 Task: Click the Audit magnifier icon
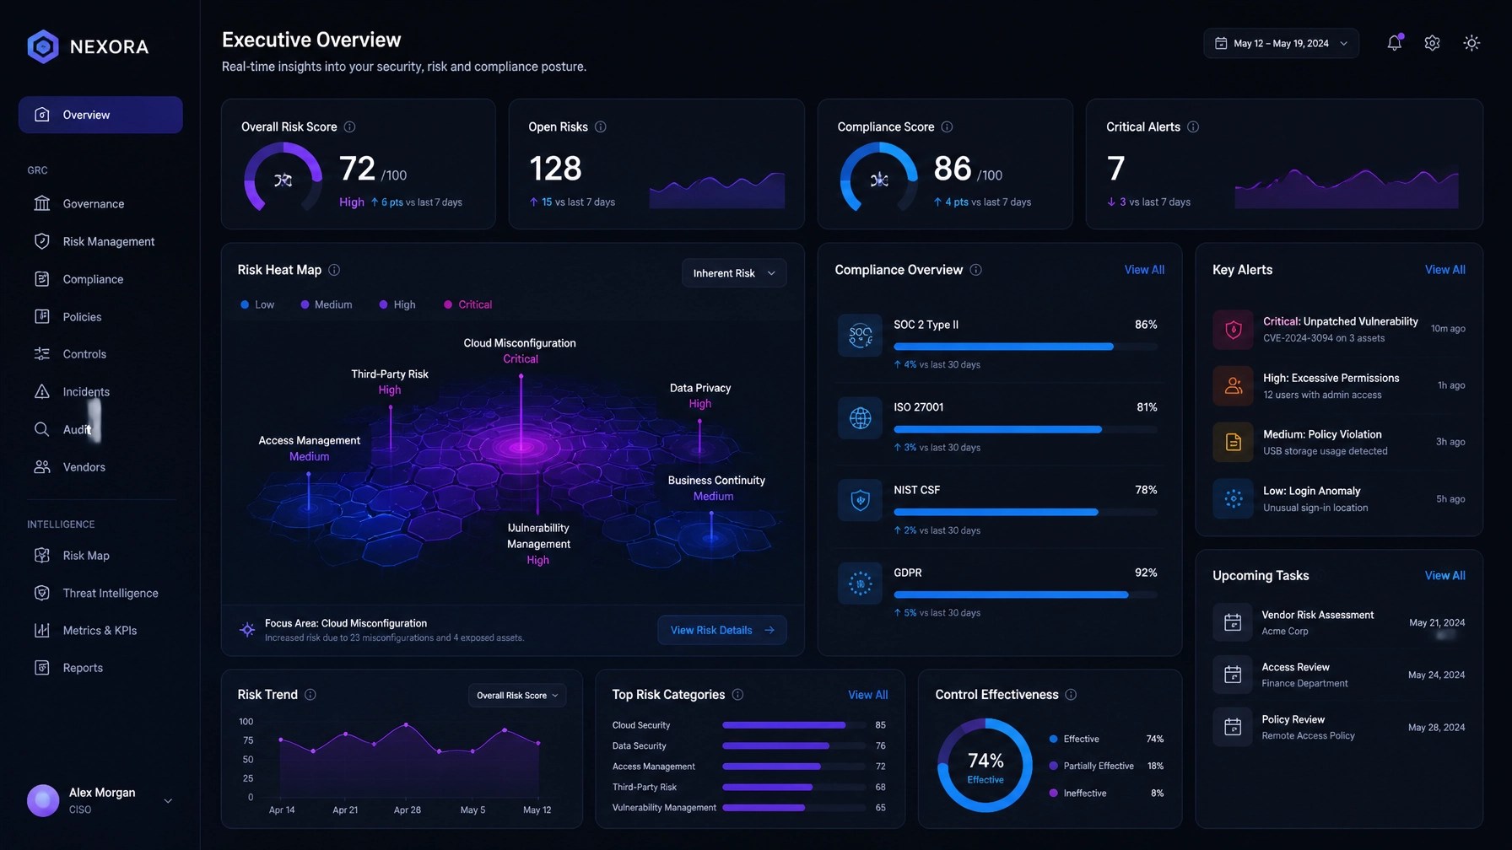coord(41,429)
